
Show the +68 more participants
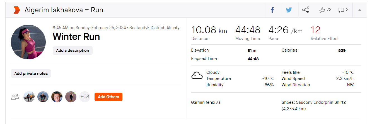[85, 97]
